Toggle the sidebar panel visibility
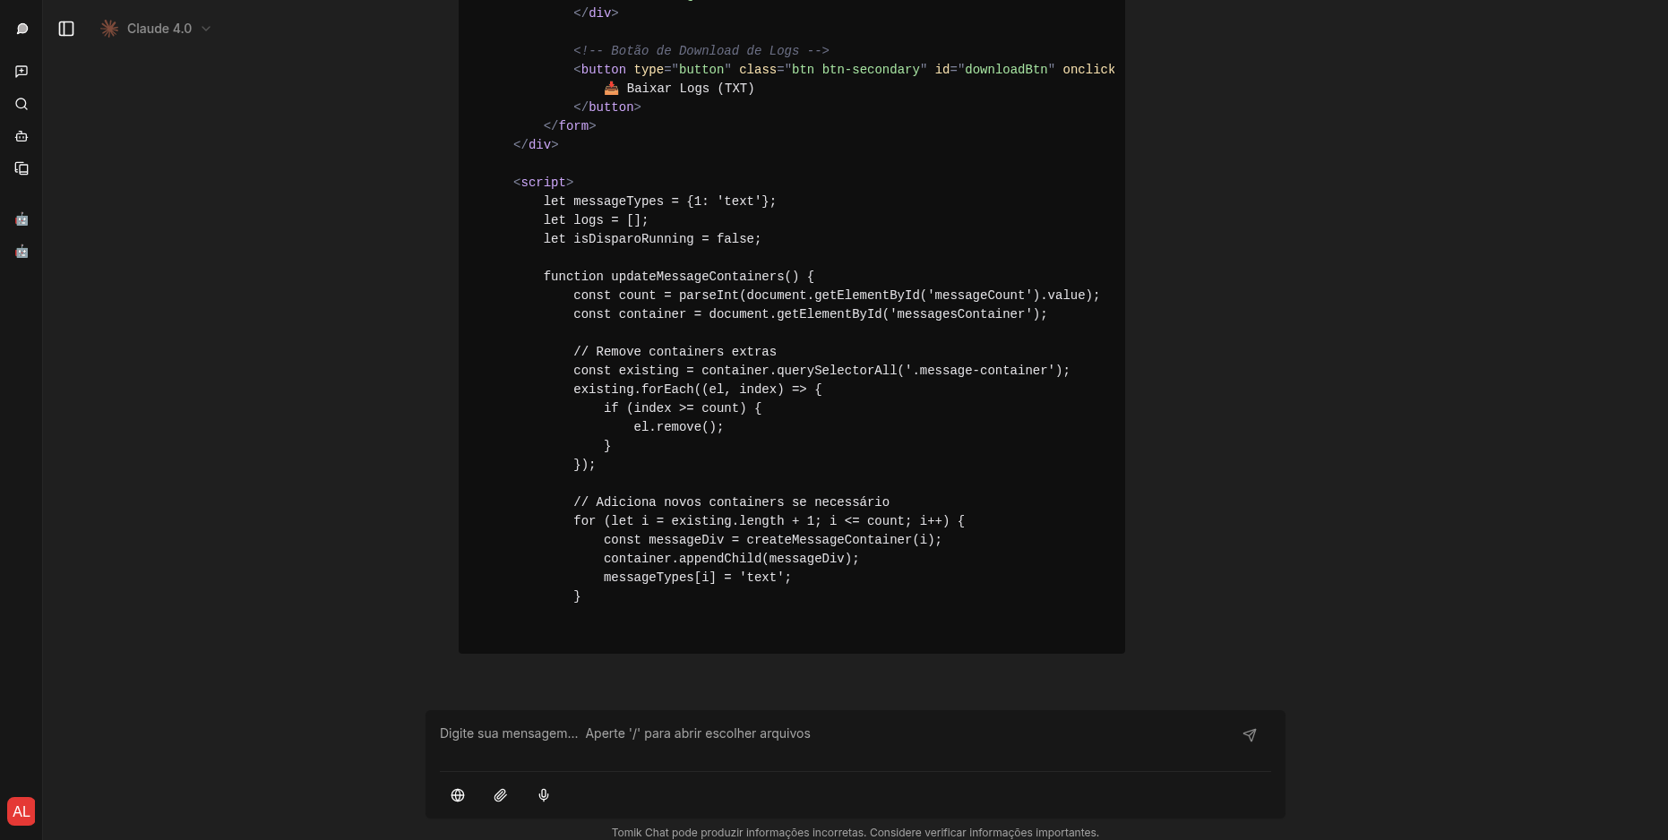 click(x=66, y=29)
